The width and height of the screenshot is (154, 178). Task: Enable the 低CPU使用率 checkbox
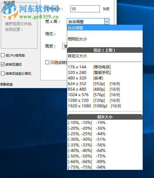tap(3, 55)
